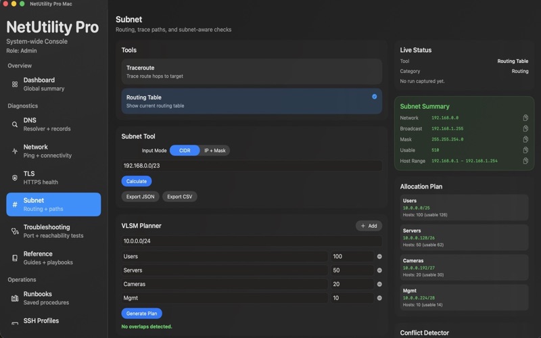Click the Servers allocation 10.0.0.128/26 card
This screenshot has height=338, width=541.
point(464,237)
